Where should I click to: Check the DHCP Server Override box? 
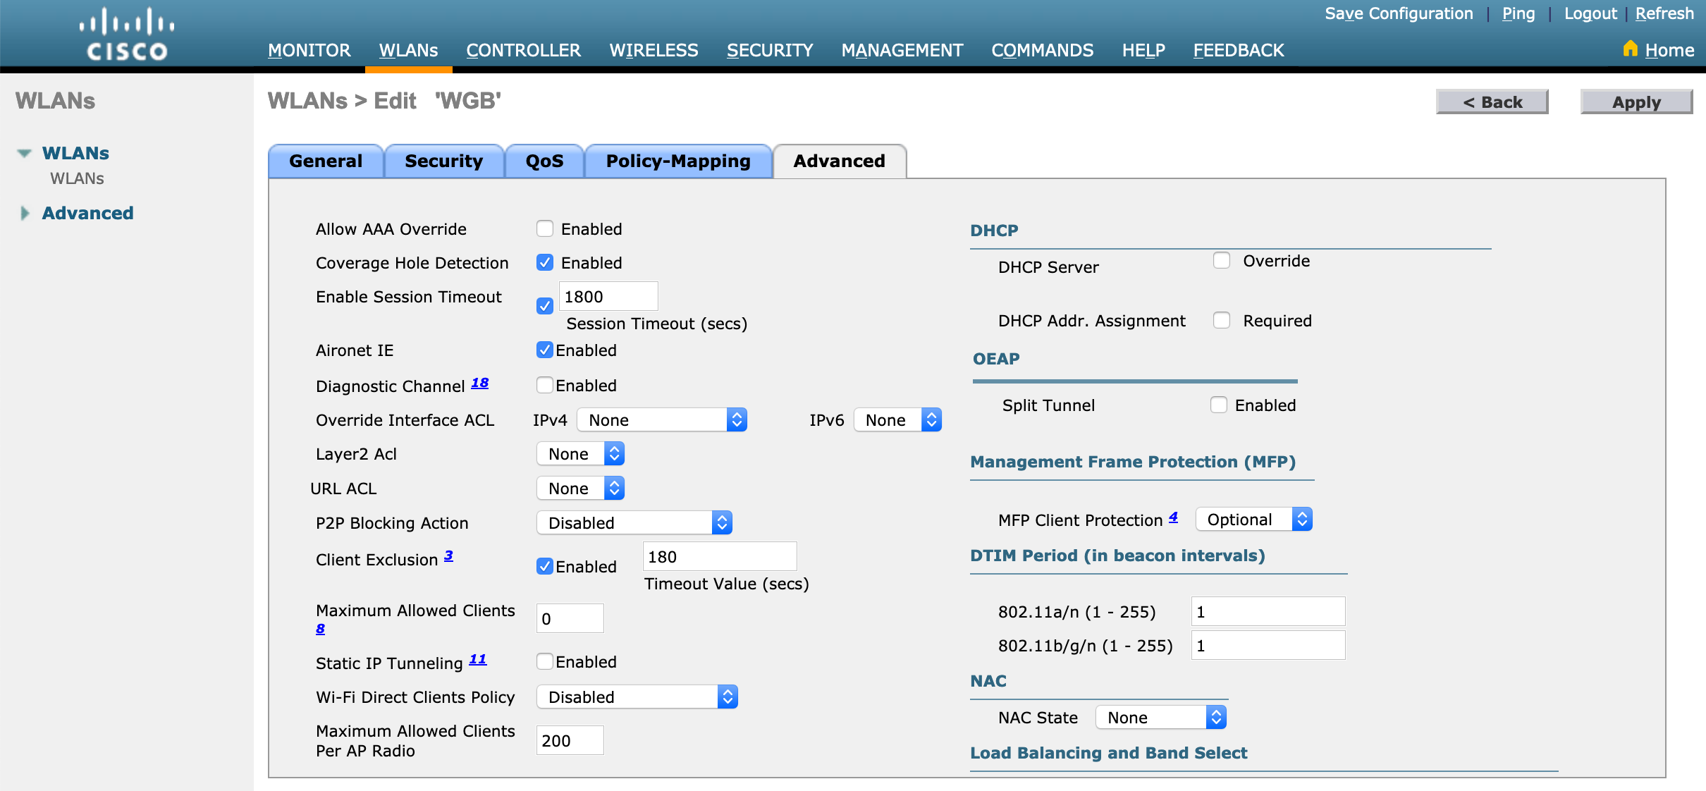pyautogui.click(x=1221, y=260)
